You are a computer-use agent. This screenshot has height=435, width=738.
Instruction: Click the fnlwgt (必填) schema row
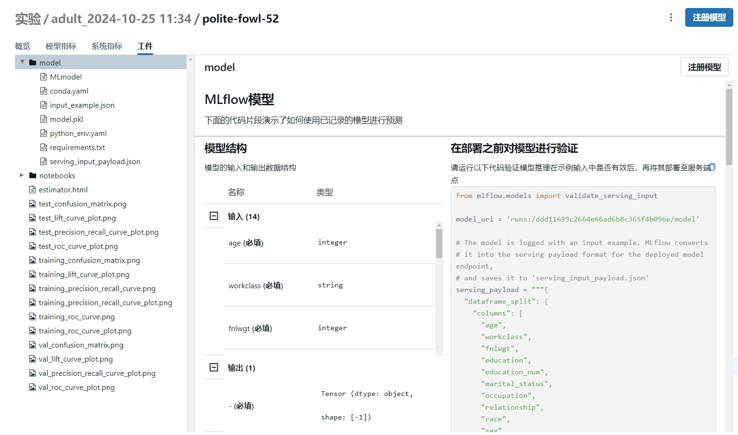[x=329, y=328]
